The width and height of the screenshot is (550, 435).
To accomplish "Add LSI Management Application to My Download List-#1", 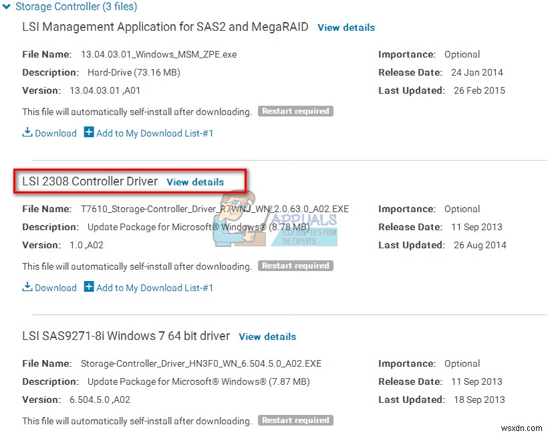I will [x=154, y=133].
